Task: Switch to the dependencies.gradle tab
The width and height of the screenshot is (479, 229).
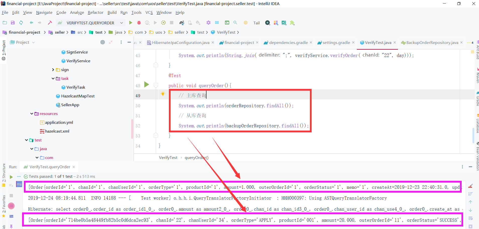Action: tap(288, 42)
